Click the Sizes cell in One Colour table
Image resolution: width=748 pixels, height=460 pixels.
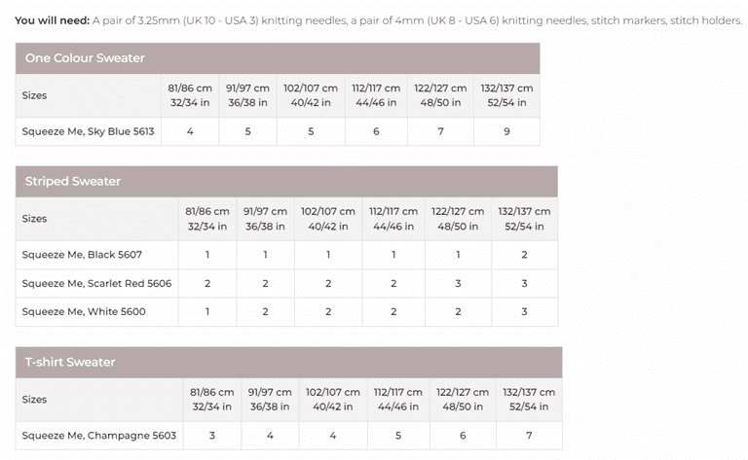[34, 95]
